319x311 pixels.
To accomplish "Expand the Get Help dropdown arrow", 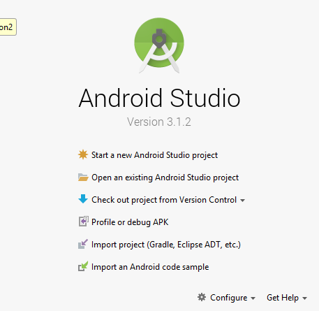I will (x=304, y=298).
